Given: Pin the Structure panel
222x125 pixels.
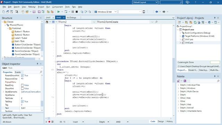Looking at the screenshot, I should 37,18.
